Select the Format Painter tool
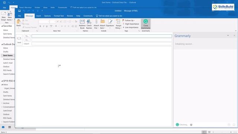The height and width of the screenshot is (134, 238). pyautogui.click(x=30, y=27)
